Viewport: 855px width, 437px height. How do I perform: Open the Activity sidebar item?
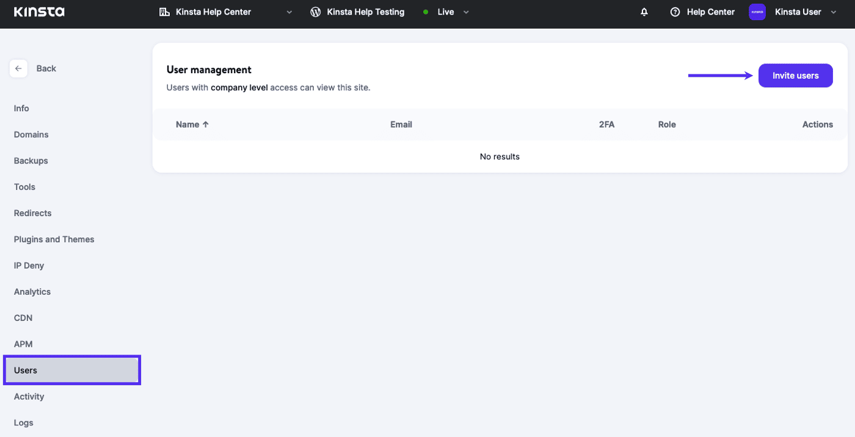pyautogui.click(x=29, y=397)
